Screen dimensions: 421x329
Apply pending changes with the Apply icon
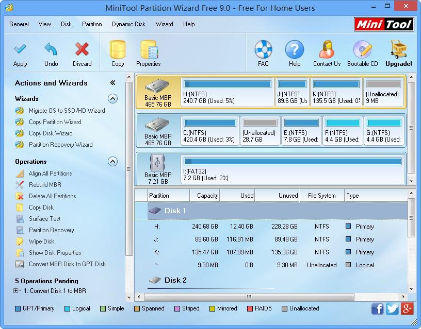tap(20, 49)
